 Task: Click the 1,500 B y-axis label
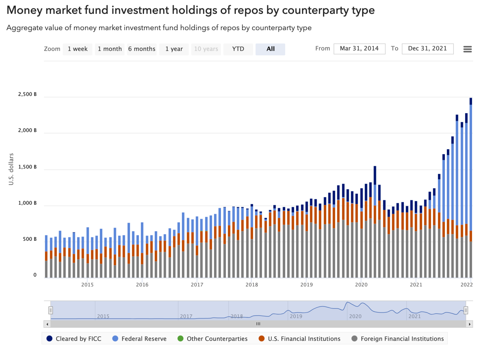click(x=27, y=167)
